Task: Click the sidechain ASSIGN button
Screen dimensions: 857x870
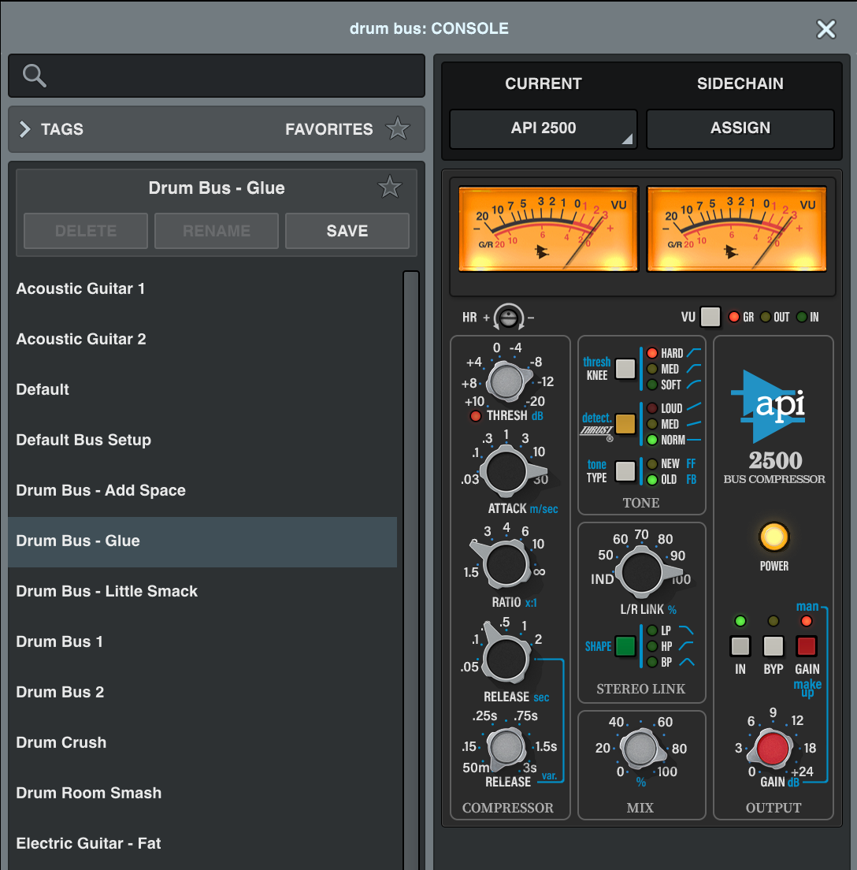Action: (x=740, y=128)
